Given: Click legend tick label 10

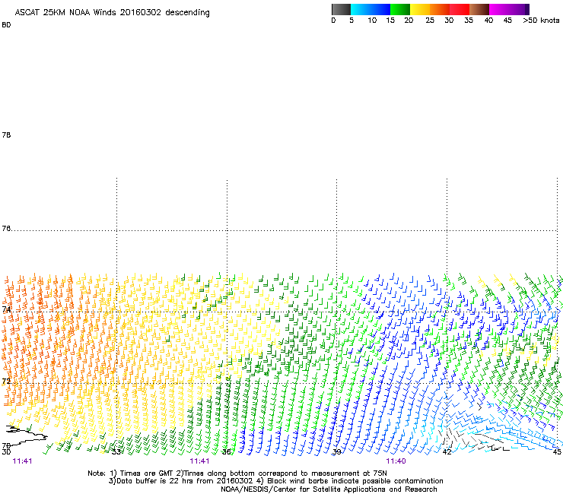Looking at the screenshot, I should click(x=372, y=21).
